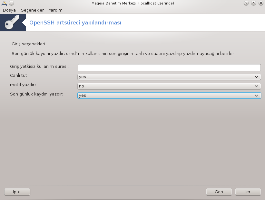265x200 pixels.
Task: Maximize the Mageia Denetim Merkezi window
Action: [x=253, y=3]
